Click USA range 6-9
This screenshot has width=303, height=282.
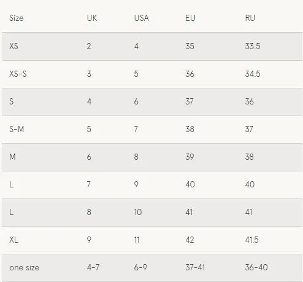tap(140, 267)
